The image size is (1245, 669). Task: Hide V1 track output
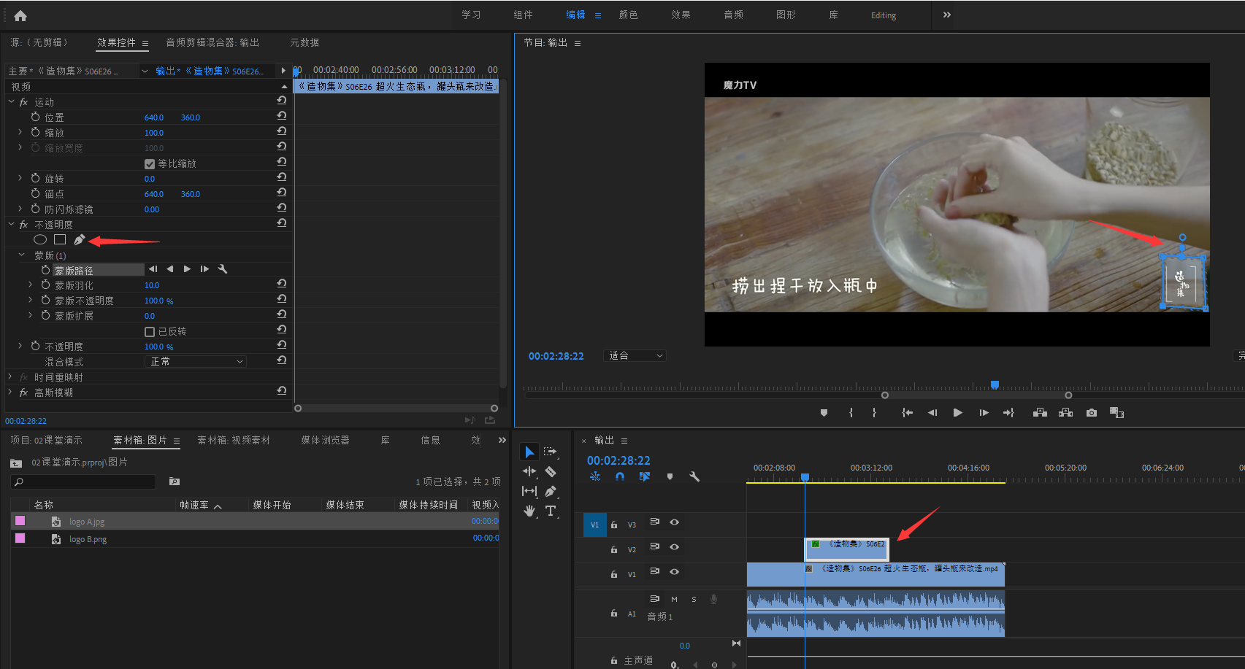click(675, 572)
